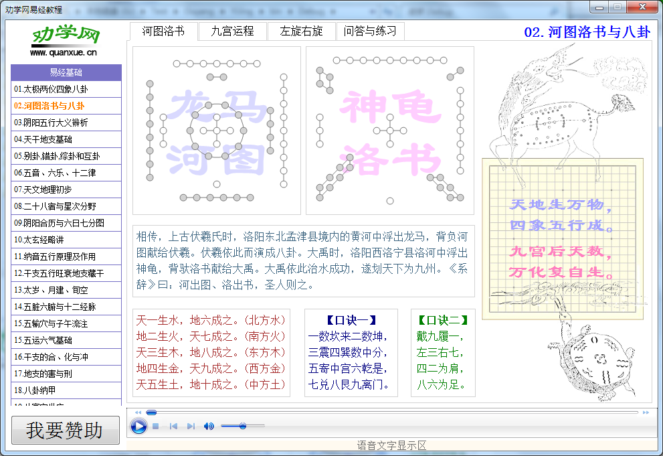Click the rewind arrows on the seek bar
This screenshot has height=456, width=663.
138,412
